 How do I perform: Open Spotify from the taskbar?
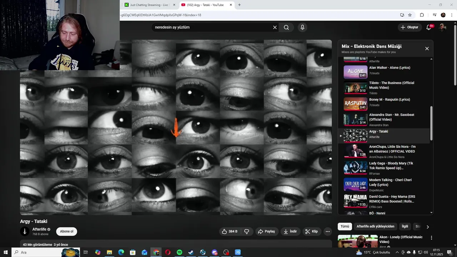(x=179, y=252)
